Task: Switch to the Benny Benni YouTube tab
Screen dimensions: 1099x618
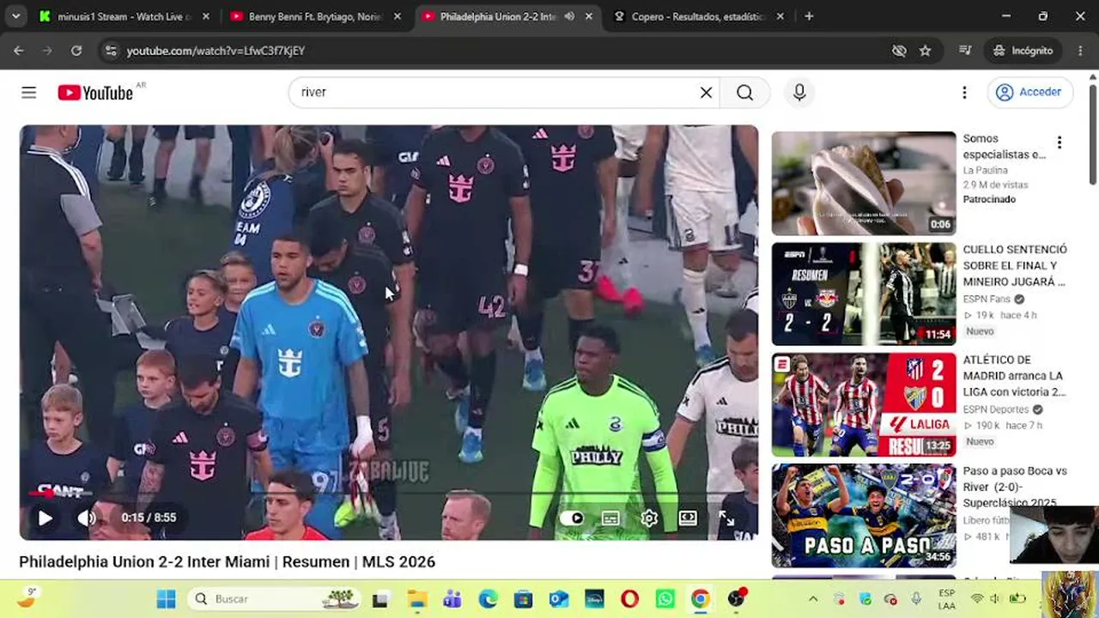Action: tap(316, 16)
